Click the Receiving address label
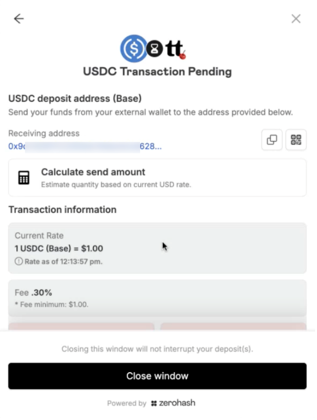The image size is (317, 420). (x=43, y=133)
